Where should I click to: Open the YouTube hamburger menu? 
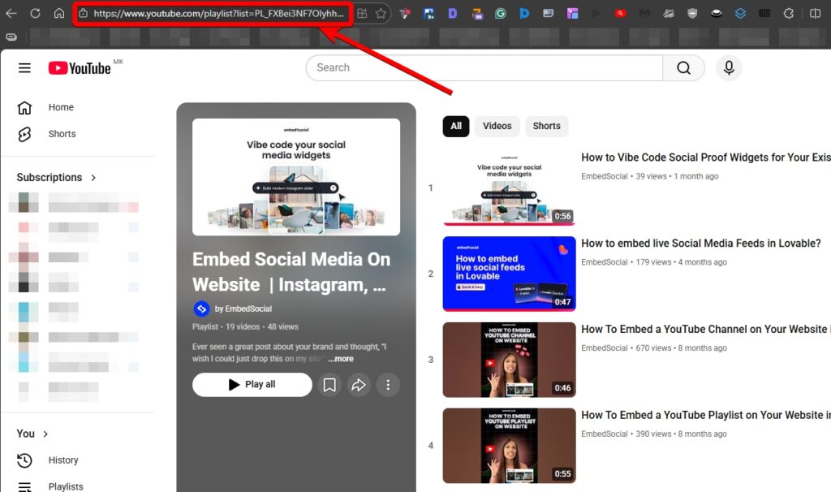(24, 68)
